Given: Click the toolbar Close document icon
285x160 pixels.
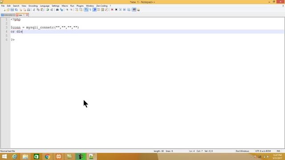Looking at the screenshot, I should 20,10.
